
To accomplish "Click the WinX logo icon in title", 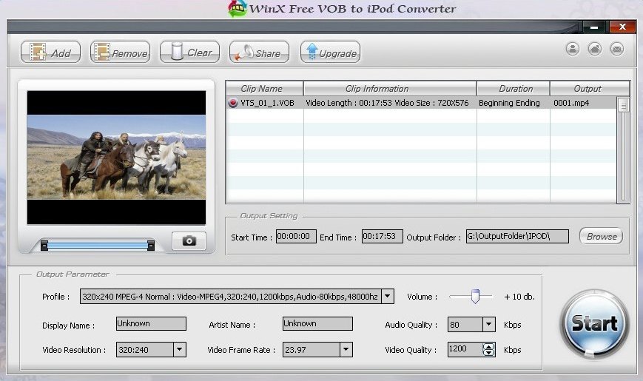I will 238,9.
